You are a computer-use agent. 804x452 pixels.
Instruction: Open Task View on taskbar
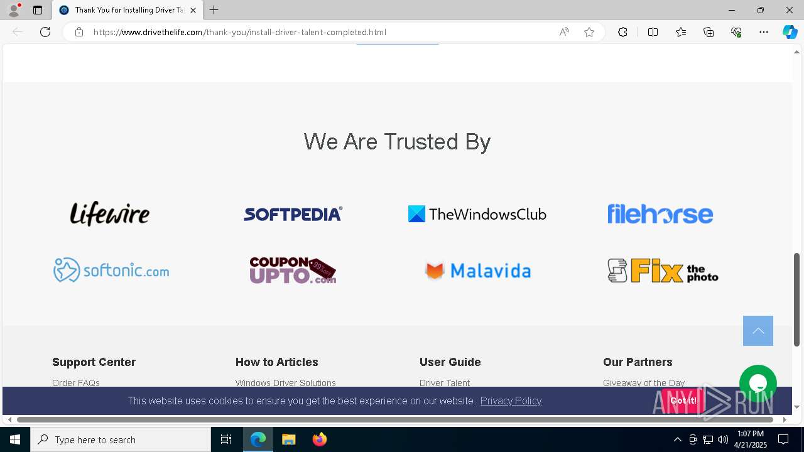coord(226,439)
